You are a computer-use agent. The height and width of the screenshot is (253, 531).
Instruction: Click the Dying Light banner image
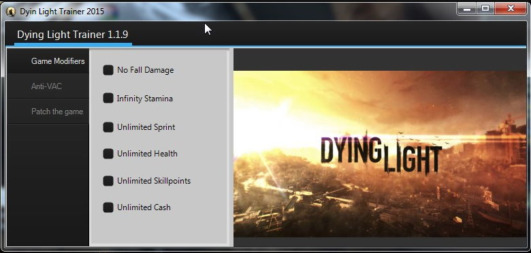pyautogui.click(x=382, y=154)
